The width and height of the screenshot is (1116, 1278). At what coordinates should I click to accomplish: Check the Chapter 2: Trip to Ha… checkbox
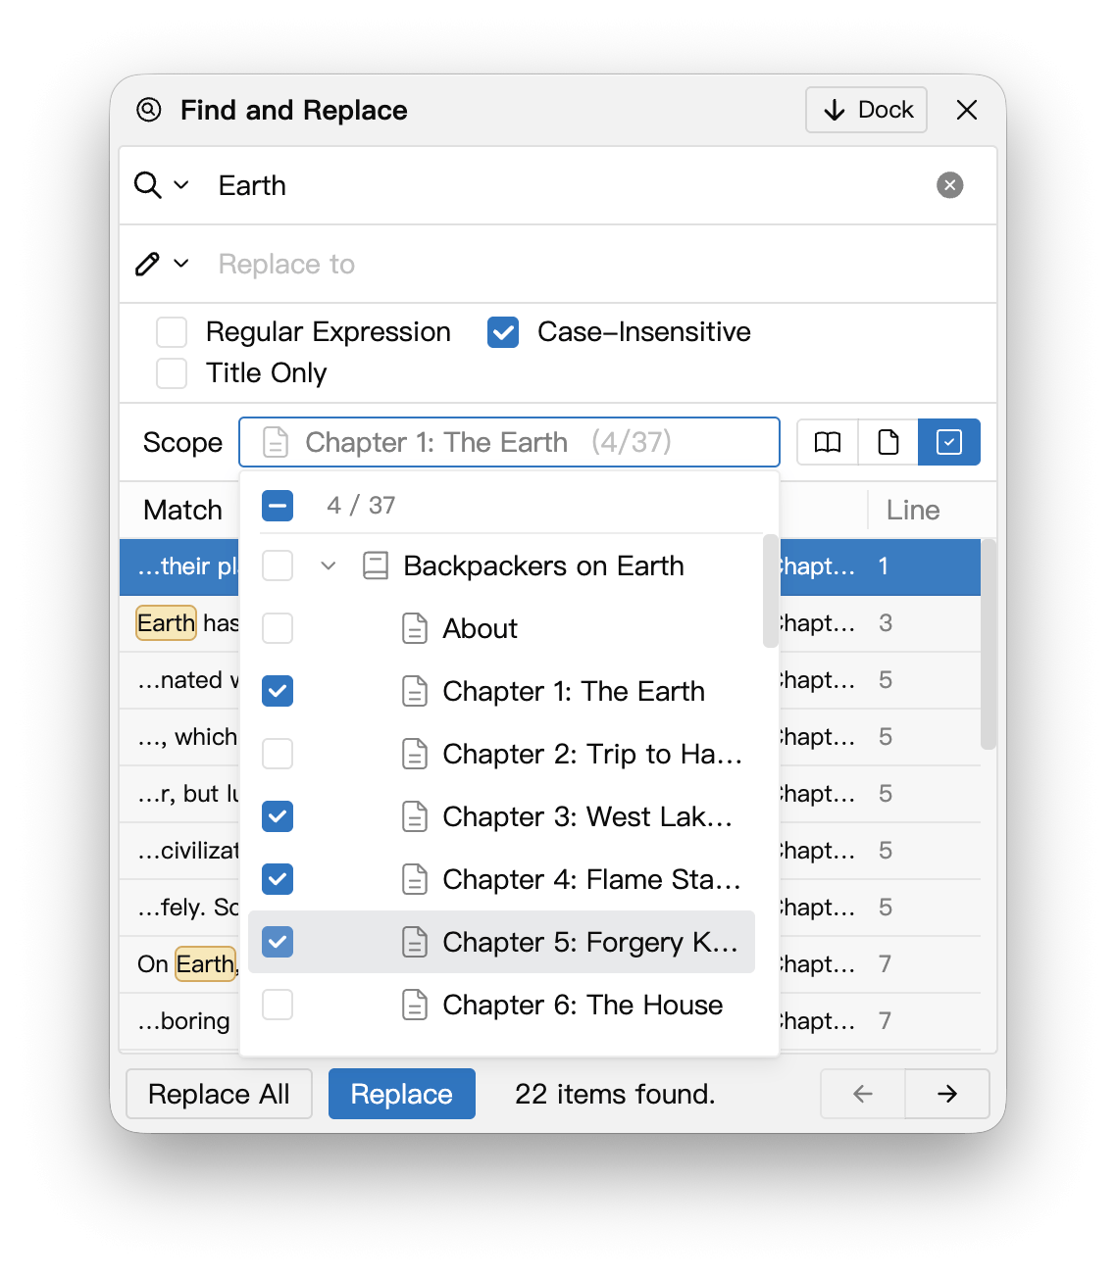click(x=278, y=754)
